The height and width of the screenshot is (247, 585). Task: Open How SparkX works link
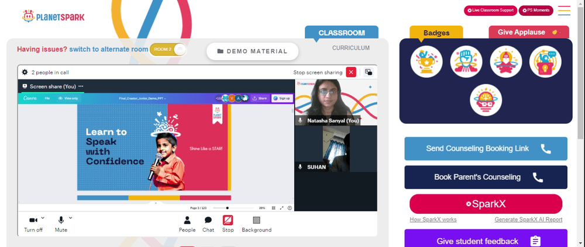[433, 220]
